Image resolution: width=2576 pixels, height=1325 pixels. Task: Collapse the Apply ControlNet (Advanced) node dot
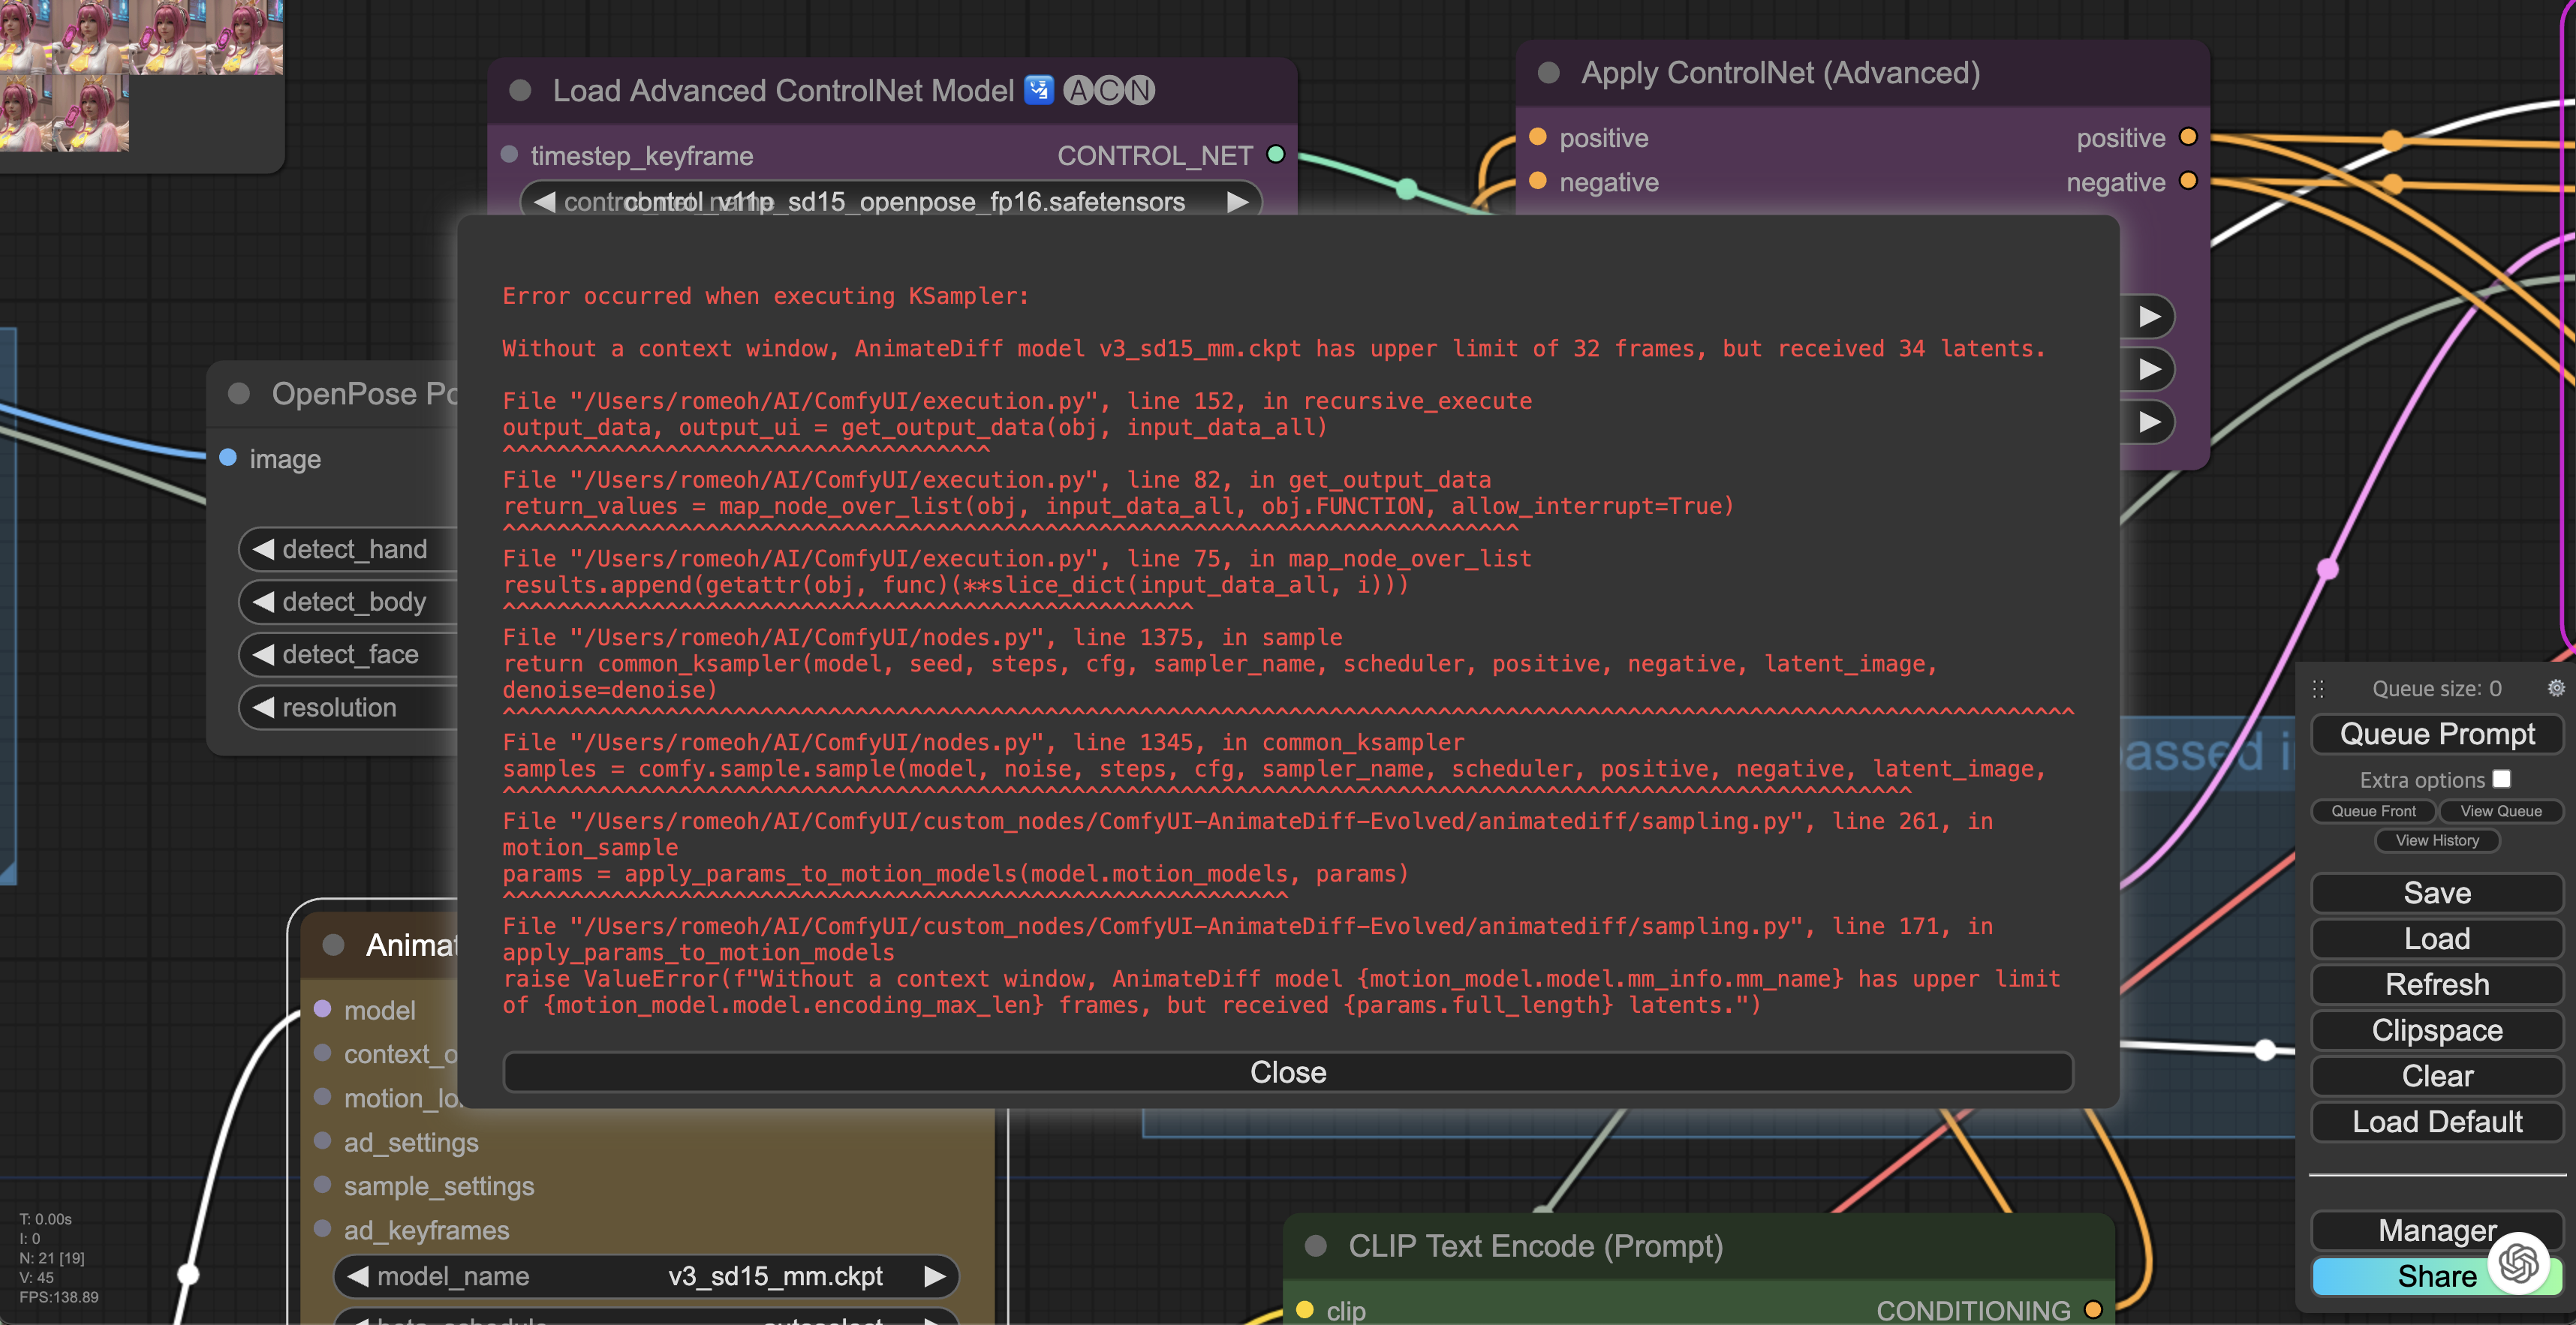coord(1548,73)
